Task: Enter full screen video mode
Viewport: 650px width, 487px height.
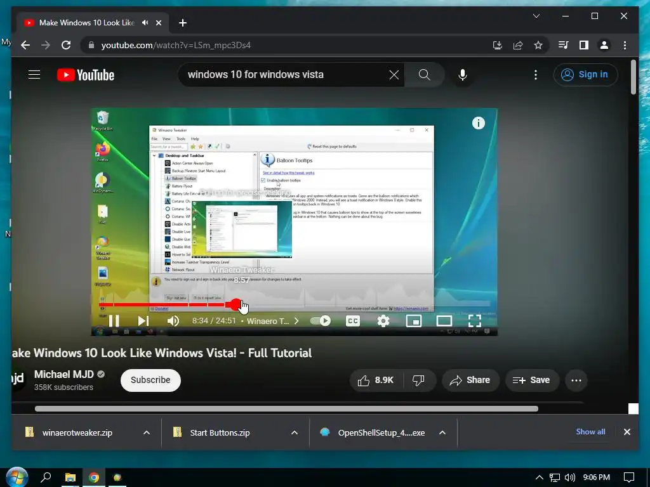Action: [x=475, y=321]
